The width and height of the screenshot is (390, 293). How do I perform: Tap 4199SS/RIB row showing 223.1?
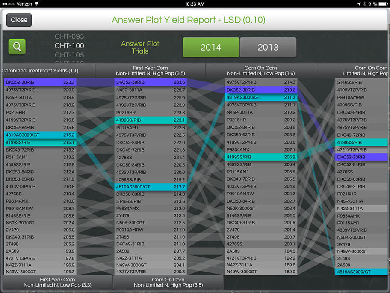tap(150, 120)
